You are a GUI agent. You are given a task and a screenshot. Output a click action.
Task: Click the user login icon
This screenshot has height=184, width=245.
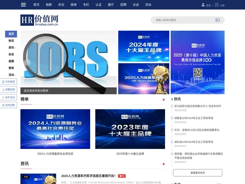point(203,5)
